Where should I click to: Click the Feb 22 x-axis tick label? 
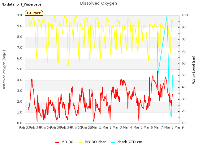point(24,128)
